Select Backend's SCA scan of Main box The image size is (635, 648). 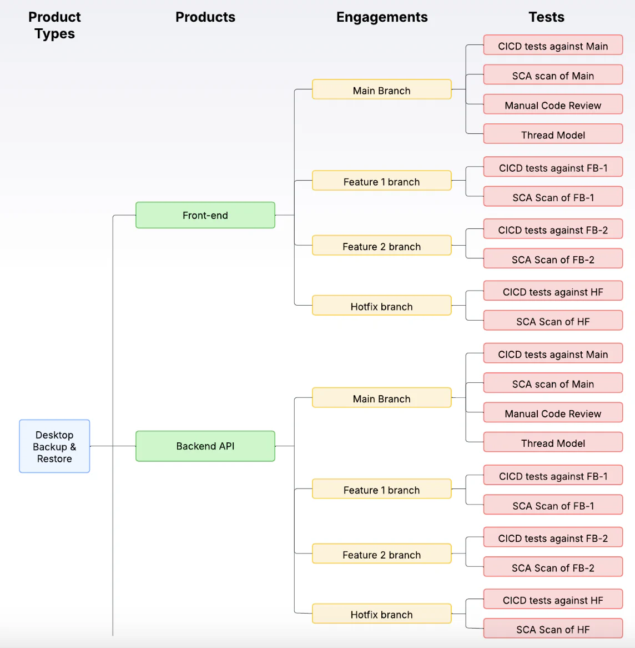point(553,383)
